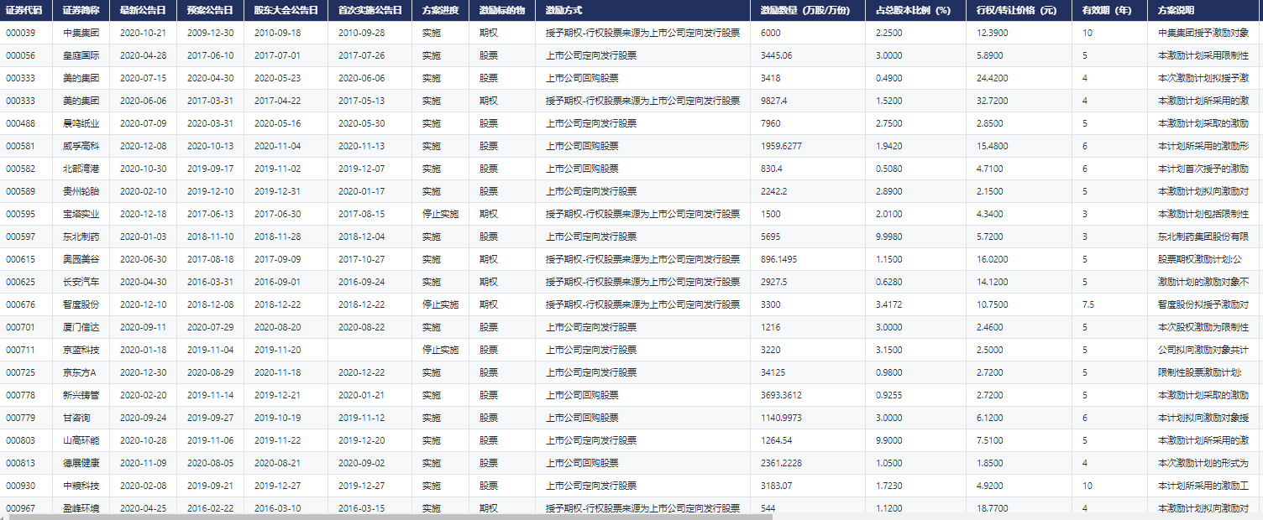
Task: Select the 宝塔实业 cell
Action: [81, 214]
